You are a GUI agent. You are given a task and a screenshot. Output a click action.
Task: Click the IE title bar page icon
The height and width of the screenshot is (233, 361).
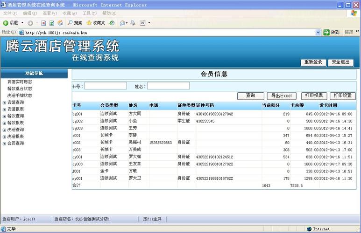(3, 4)
